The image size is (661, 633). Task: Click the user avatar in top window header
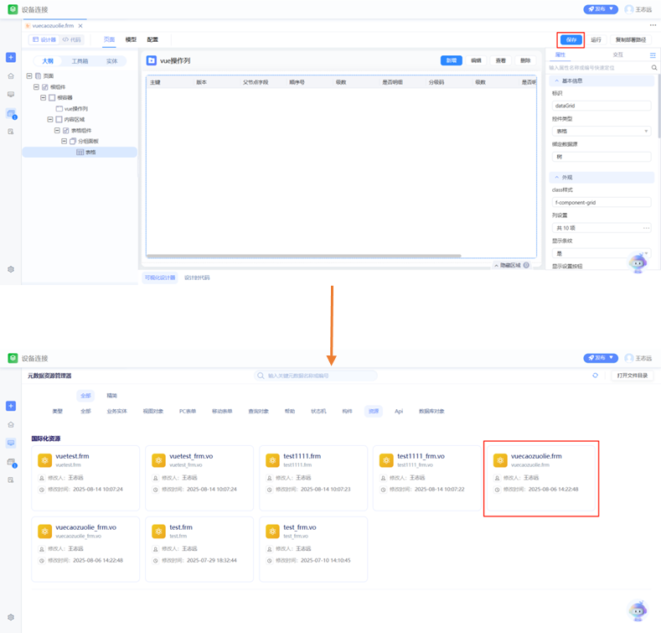(x=628, y=9)
